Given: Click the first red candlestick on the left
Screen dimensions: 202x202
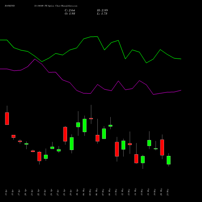Looking at the screenshot, I should pyautogui.click(x=7, y=118).
